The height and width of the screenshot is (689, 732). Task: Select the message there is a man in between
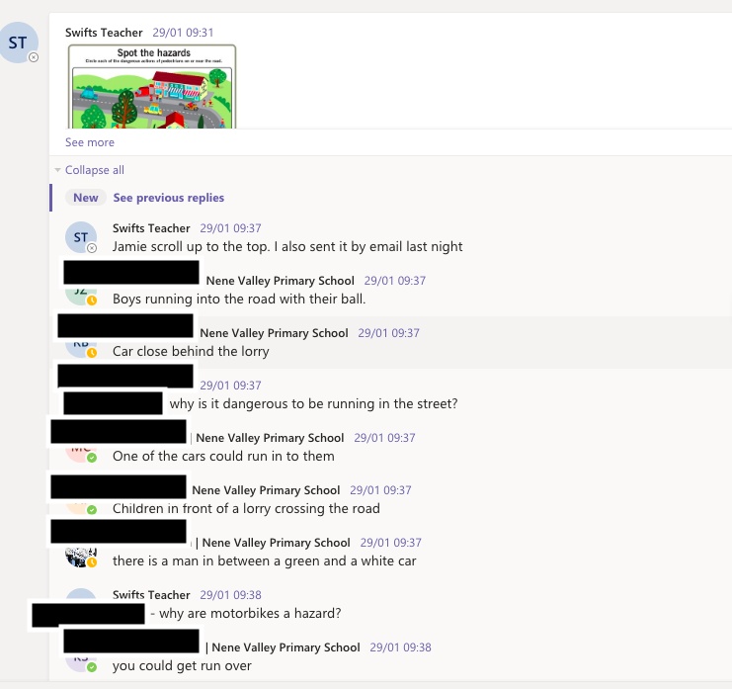tap(264, 560)
